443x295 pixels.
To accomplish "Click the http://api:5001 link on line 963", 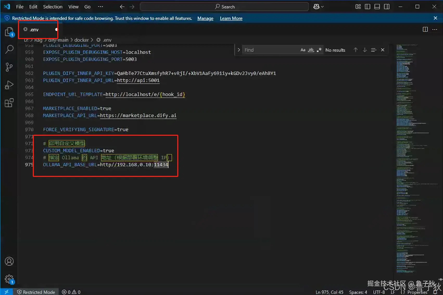I will [138, 80].
